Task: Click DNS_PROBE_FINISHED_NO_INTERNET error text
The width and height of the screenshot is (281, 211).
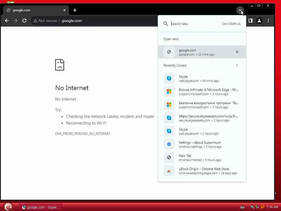Action: [83, 134]
